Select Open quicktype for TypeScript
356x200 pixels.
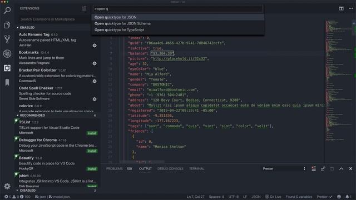tap(178, 30)
